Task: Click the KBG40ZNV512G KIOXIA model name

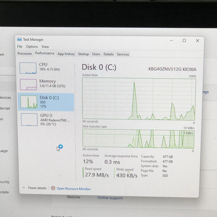Action: (172, 69)
